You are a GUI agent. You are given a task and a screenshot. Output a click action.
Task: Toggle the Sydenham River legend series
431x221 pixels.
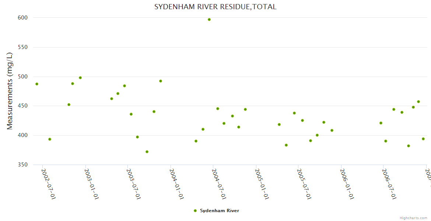click(219, 211)
